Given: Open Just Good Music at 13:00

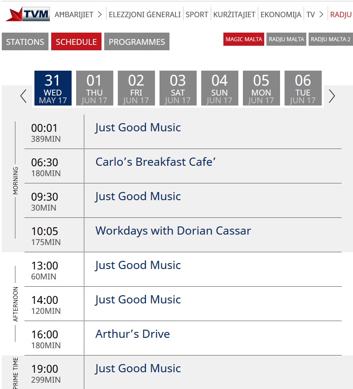Looking at the screenshot, I should click(138, 265).
